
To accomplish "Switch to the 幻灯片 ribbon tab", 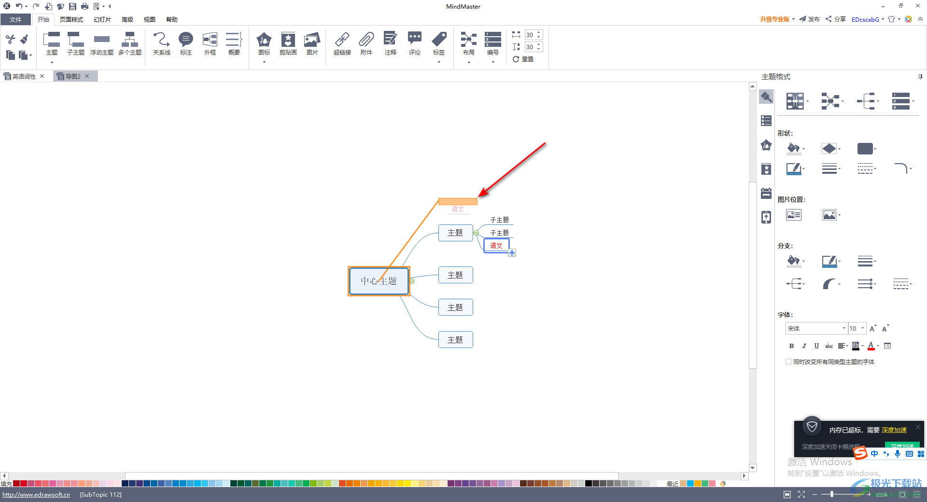I will (x=102, y=19).
